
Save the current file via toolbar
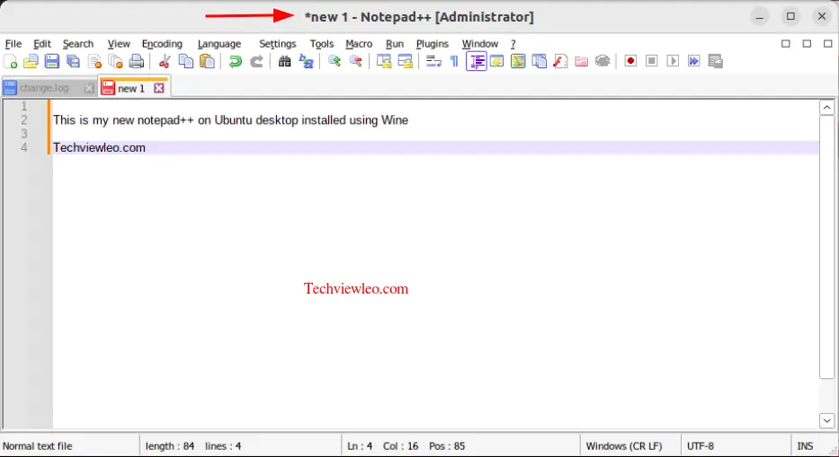(52, 61)
